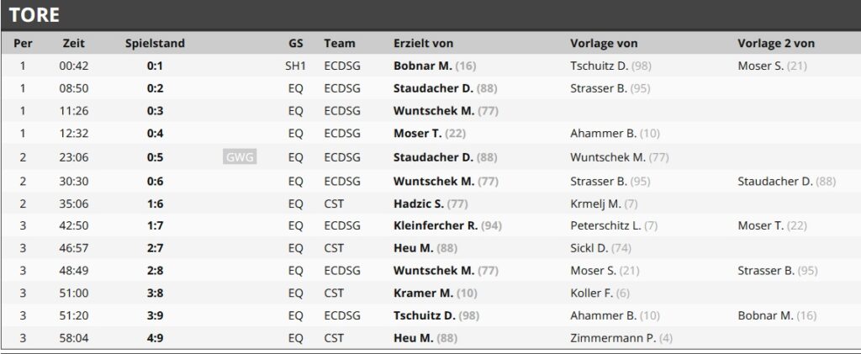Click the Vorlage 2 von column header

[x=775, y=43]
